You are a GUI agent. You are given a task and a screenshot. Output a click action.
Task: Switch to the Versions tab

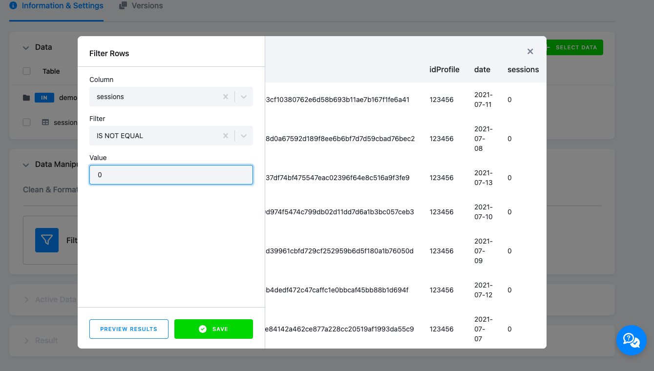[x=141, y=5]
